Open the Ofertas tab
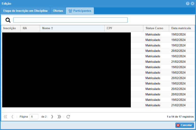Viewport: 196px width, 130px height. (x=58, y=11)
